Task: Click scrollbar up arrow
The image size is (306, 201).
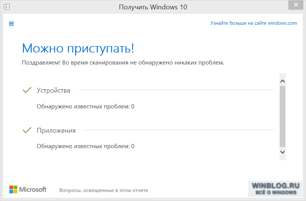Action: (282, 81)
